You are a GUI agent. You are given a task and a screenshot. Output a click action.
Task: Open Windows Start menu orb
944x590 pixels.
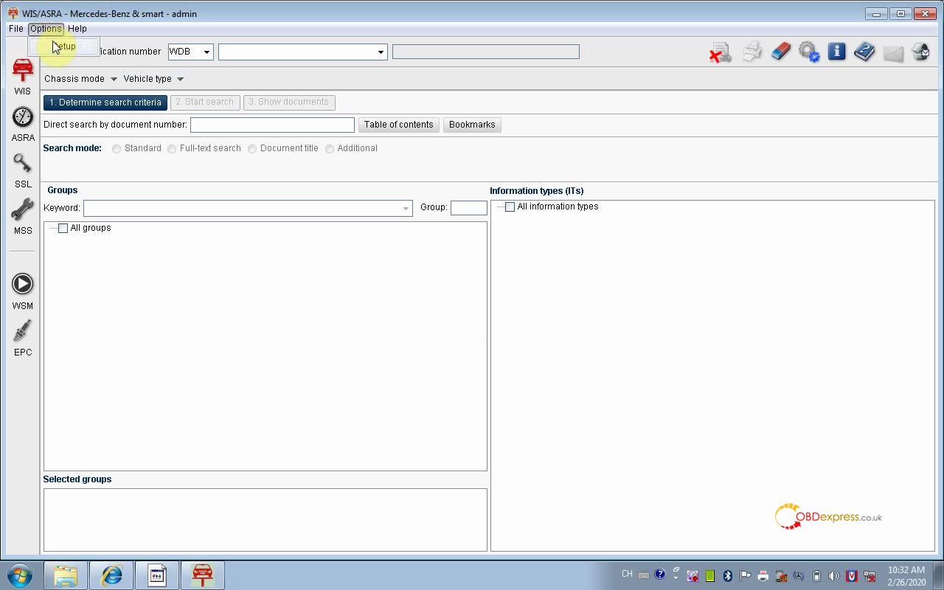[20, 575]
